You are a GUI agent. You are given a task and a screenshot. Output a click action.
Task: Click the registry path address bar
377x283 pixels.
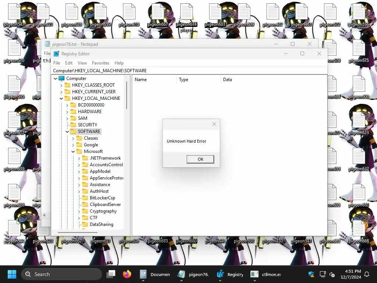(x=190, y=70)
